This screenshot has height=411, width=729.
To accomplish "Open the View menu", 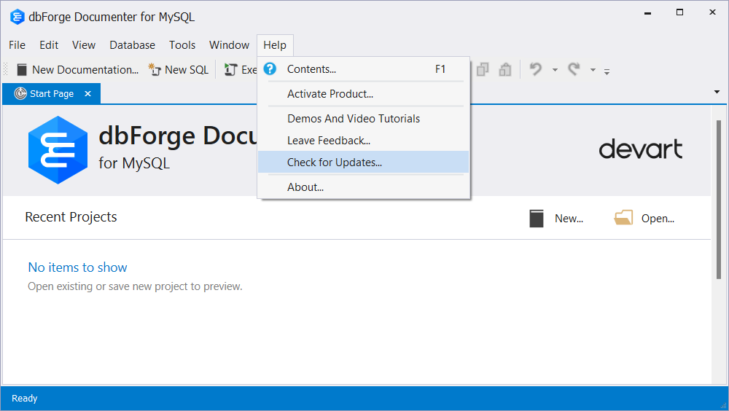I will click(84, 45).
